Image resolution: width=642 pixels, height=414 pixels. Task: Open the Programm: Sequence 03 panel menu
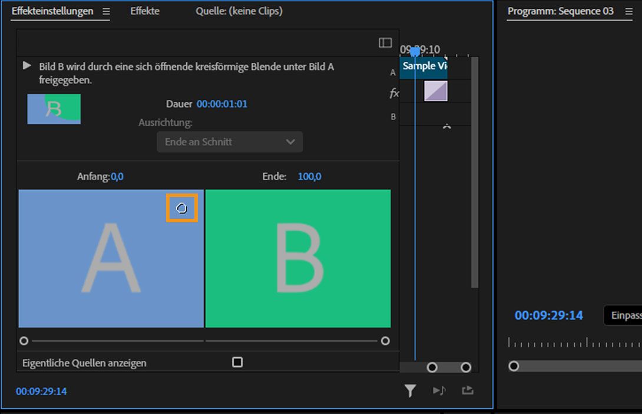point(628,11)
